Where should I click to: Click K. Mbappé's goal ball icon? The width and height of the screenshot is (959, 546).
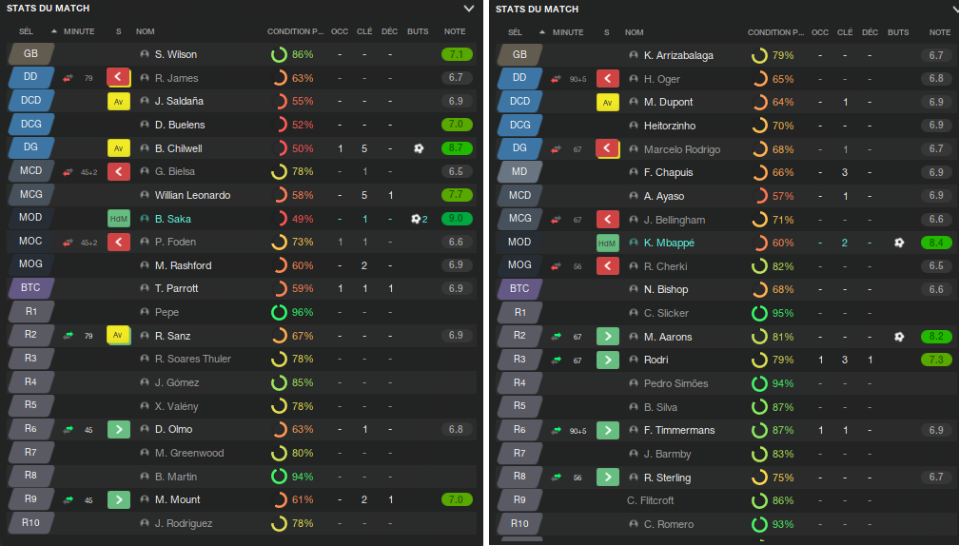click(x=899, y=243)
